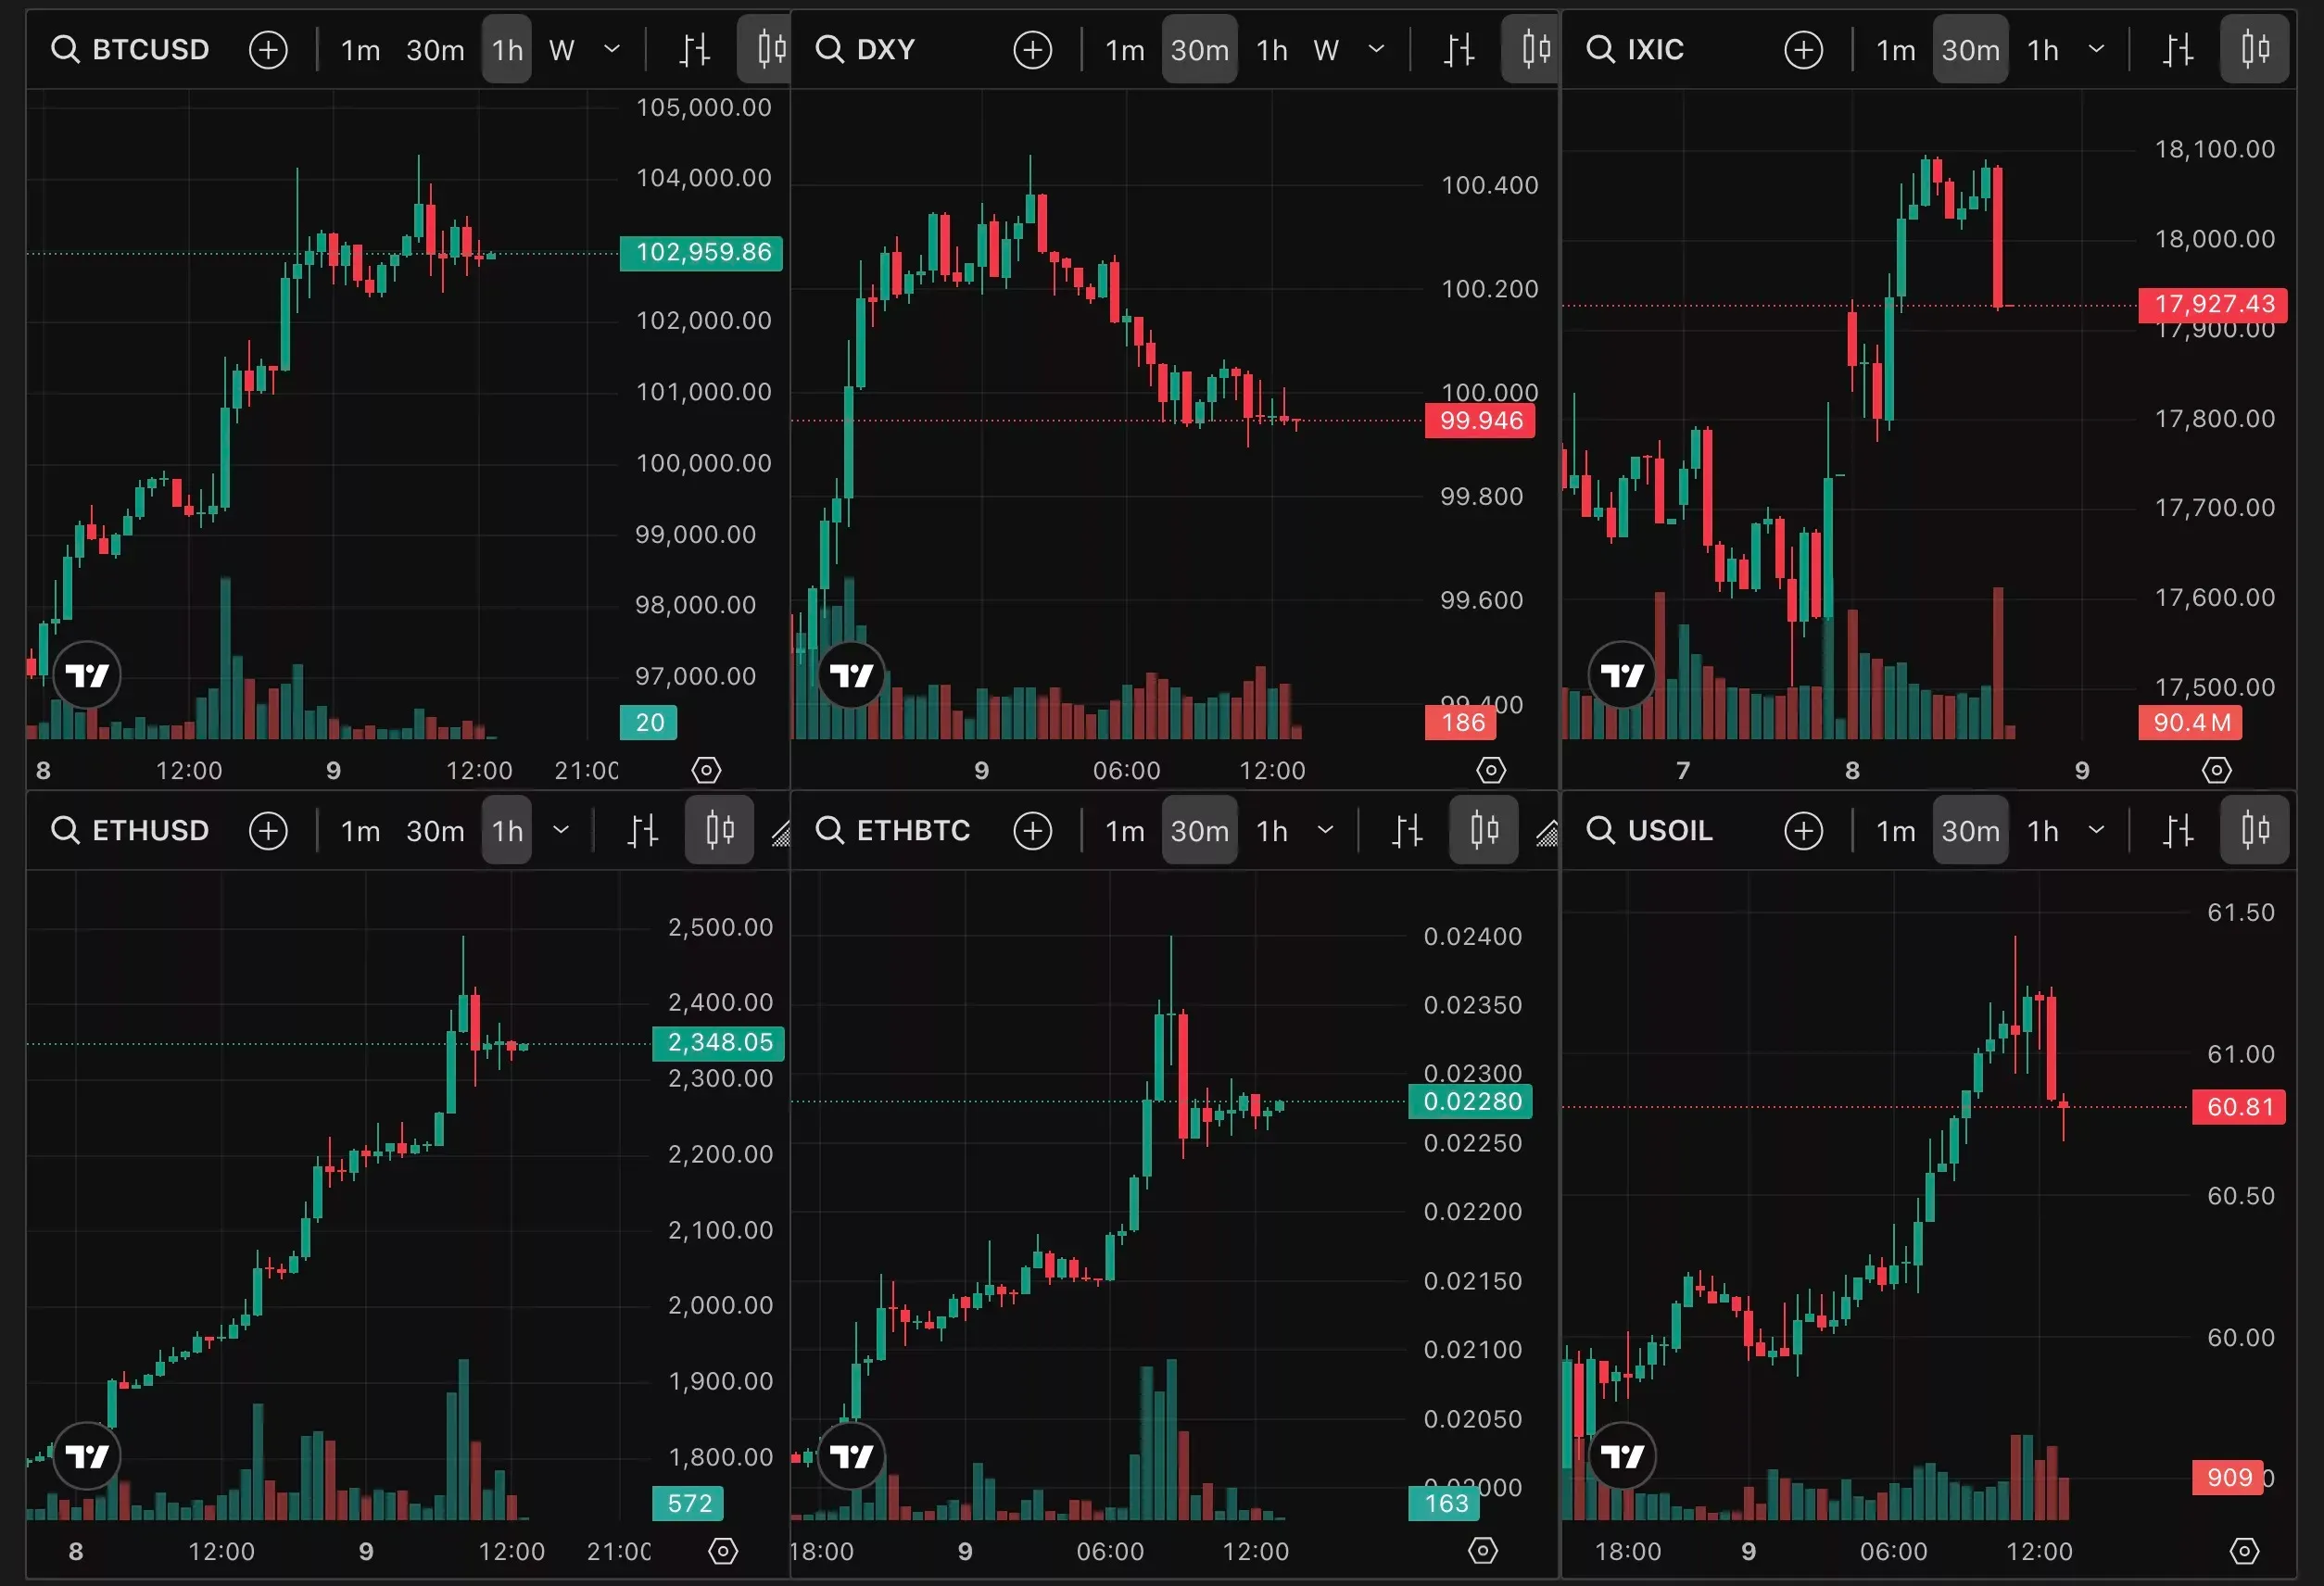Open symbol search in the ETHBTC chart
This screenshot has width=2324, height=1586.
pos(893,830)
